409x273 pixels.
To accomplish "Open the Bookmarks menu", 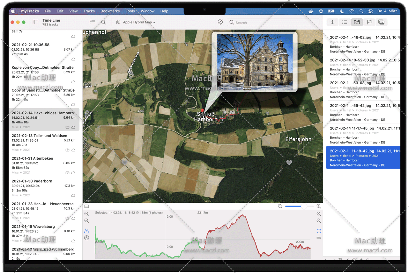I will [110, 11].
